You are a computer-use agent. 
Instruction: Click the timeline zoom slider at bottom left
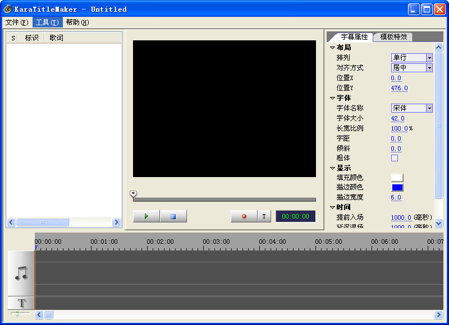click(17, 314)
